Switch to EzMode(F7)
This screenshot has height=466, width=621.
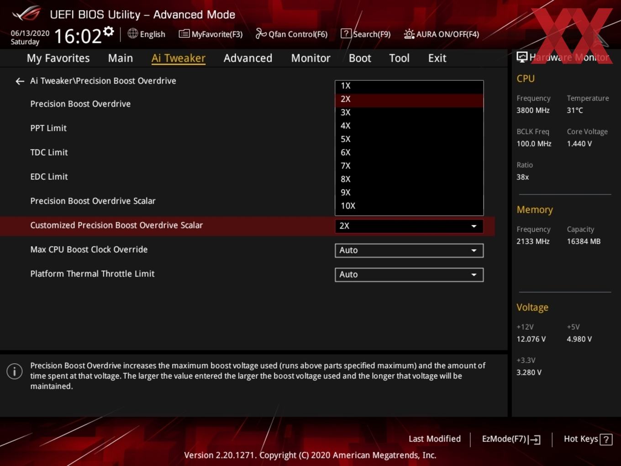coord(511,439)
